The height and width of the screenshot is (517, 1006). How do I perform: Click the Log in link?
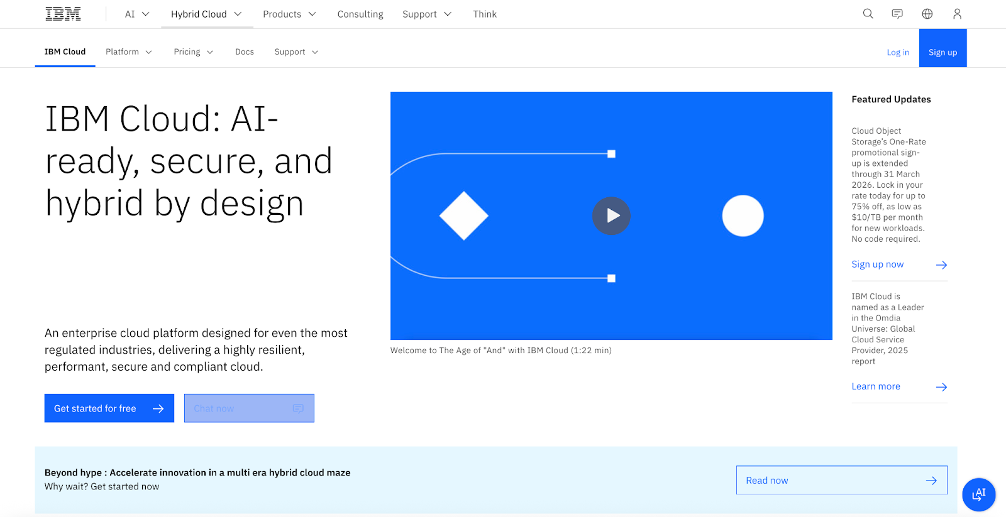tap(898, 52)
